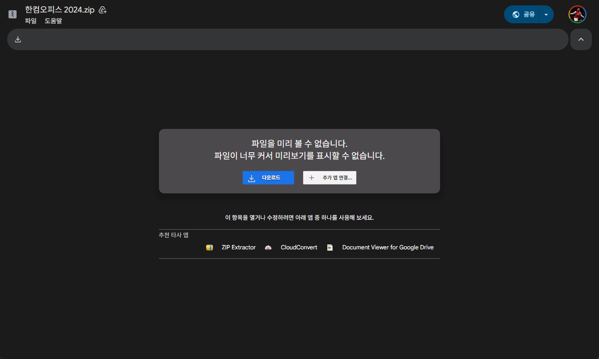
Task: Click the ZIP Extractor app icon
Action: (x=210, y=248)
